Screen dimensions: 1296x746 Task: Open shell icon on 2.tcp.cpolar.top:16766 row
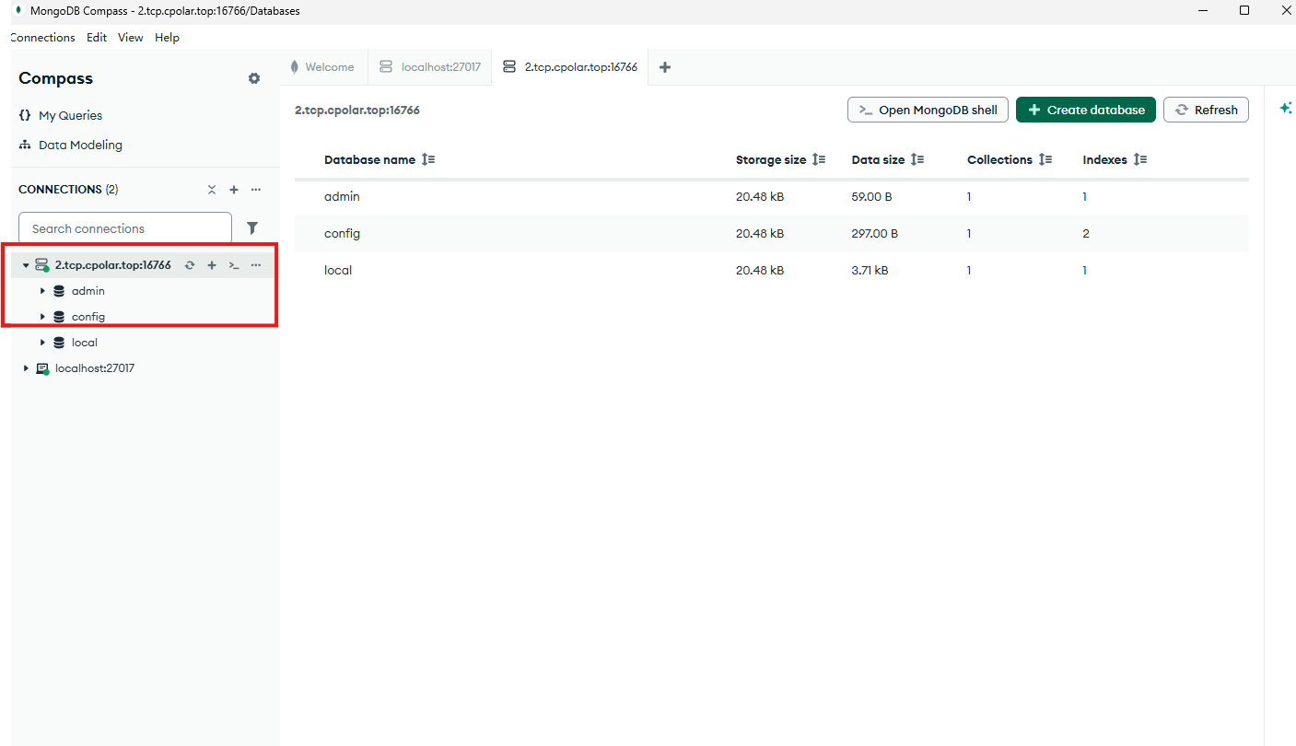[x=234, y=265]
